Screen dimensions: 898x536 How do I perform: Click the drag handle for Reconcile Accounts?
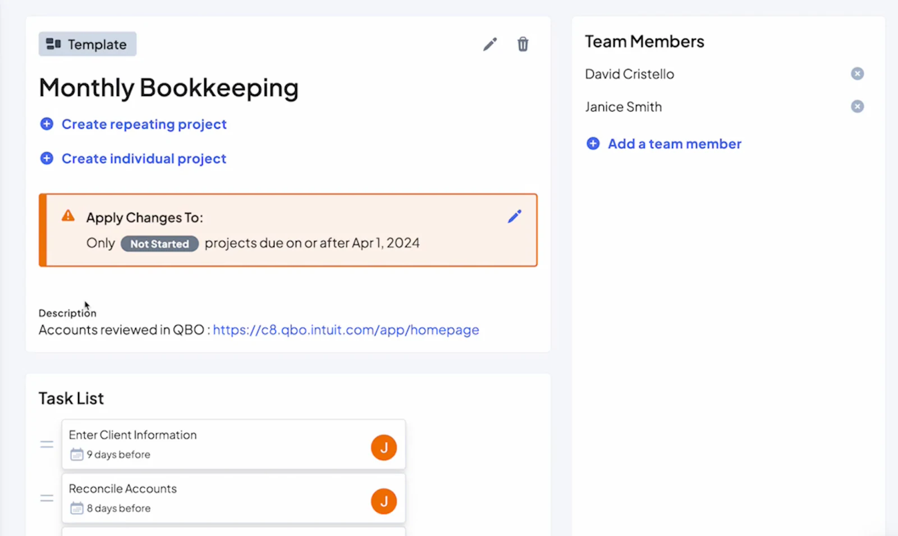[x=47, y=498]
